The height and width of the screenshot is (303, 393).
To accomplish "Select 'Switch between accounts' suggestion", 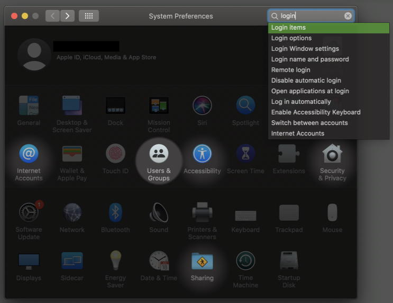I will [x=328, y=123].
